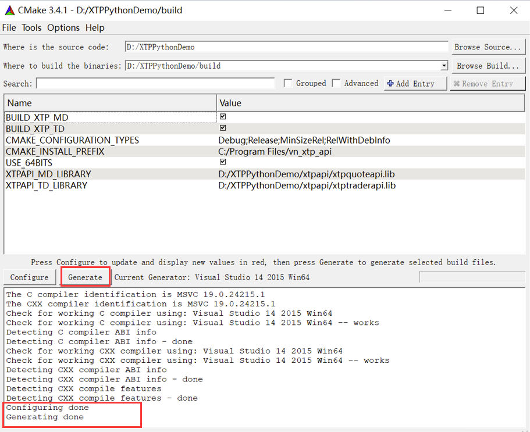Uncheck the BUILD_XTP_TD option

[x=223, y=128]
